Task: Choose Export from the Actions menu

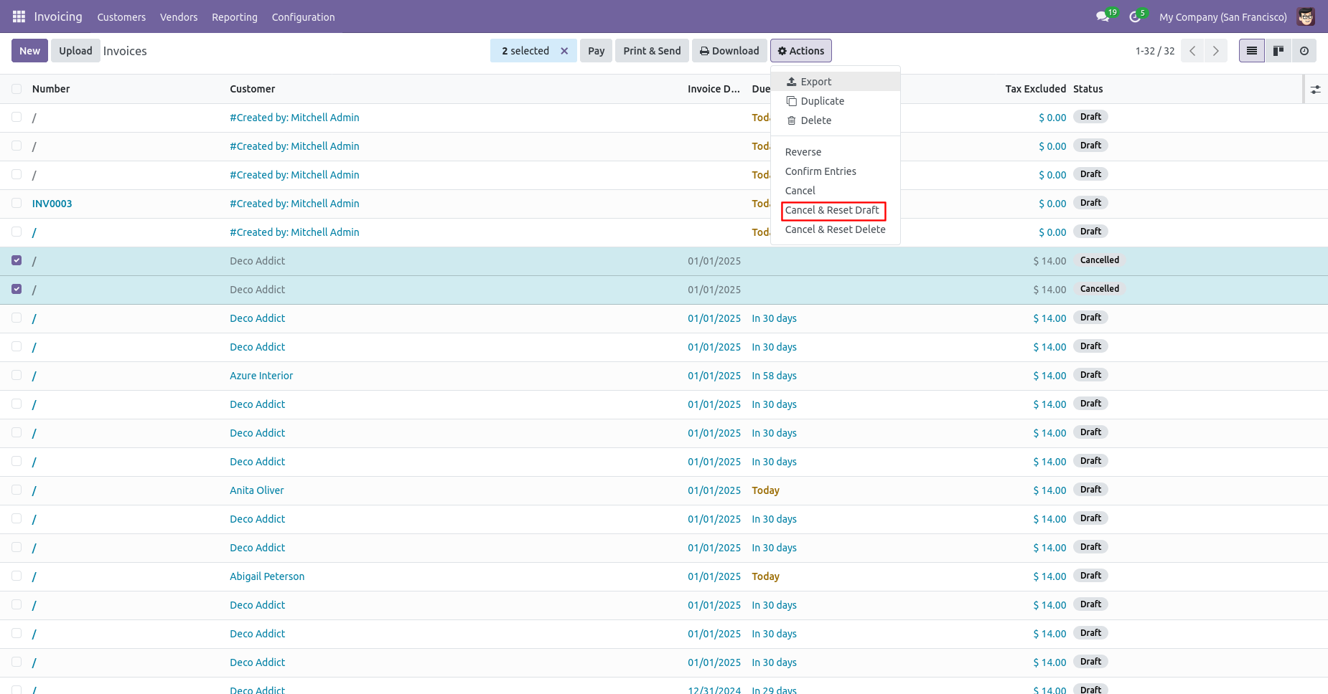Action: (835, 82)
